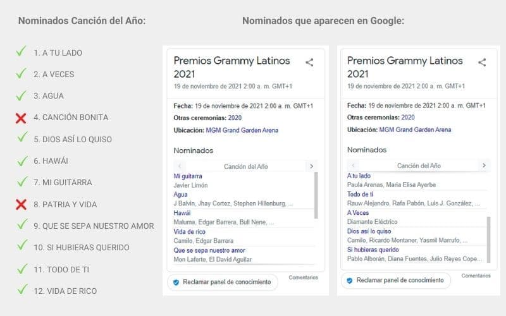The height and width of the screenshot is (316, 506).
Task: Click the green check beside Vida de Rico
Action: pyautogui.click(x=22, y=290)
